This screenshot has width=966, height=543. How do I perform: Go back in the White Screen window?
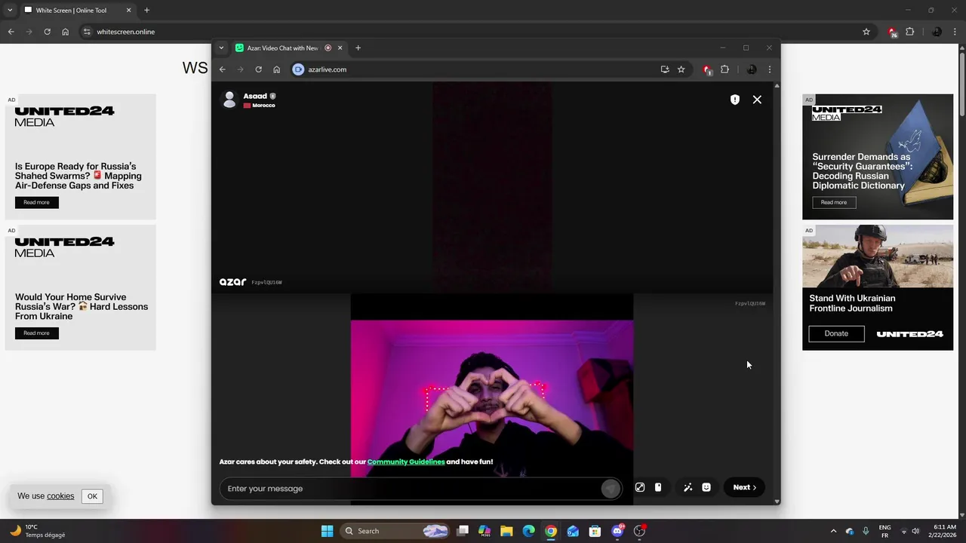[11, 32]
